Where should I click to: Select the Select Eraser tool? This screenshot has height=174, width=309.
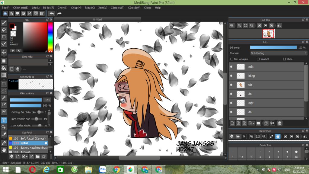click(x=4, y=111)
